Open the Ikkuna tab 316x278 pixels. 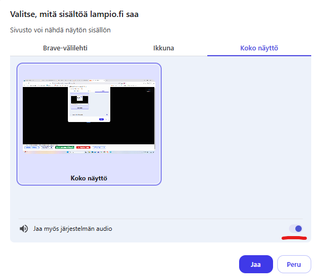pos(163,48)
